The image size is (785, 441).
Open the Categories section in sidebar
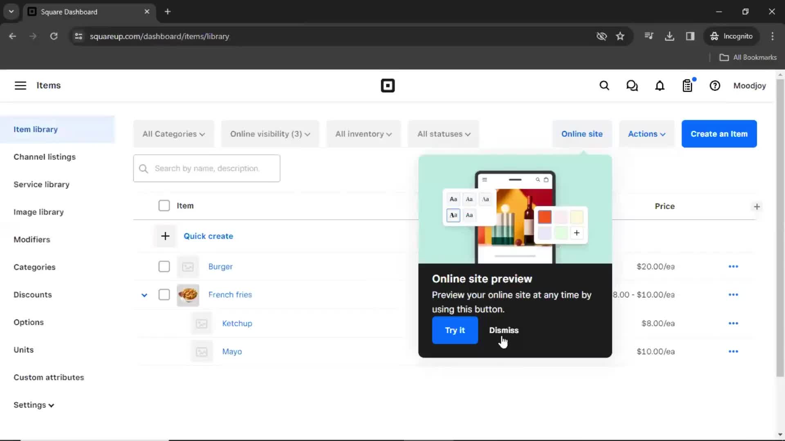coord(34,267)
